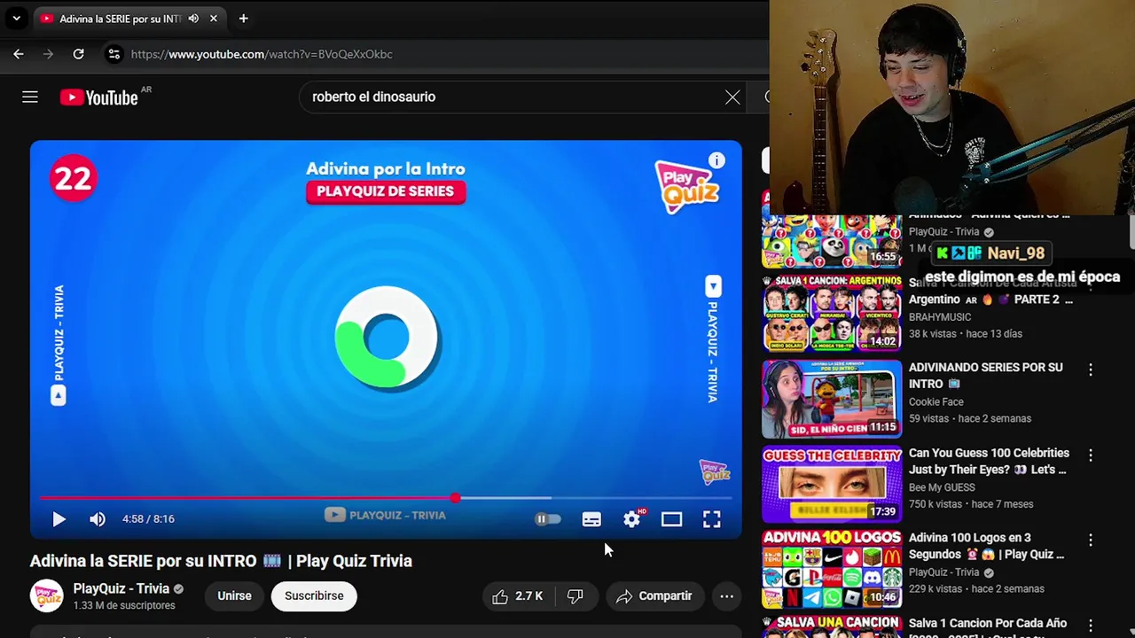Viewport: 1135px width, 638px height.
Task: Share the video with Compartir
Action: point(654,596)
